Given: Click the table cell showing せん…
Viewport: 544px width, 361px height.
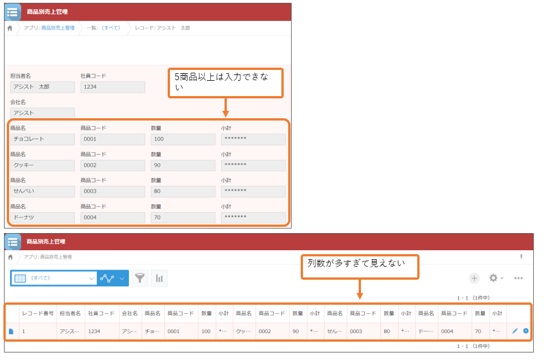Looking at the screenshot, I should pyautogui.click(x=335, y=331).
